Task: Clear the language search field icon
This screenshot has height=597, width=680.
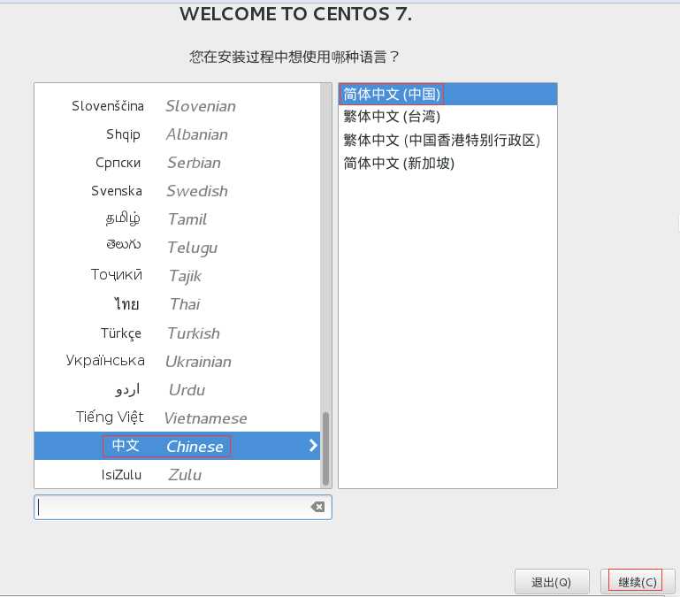Action: point(317,506)
